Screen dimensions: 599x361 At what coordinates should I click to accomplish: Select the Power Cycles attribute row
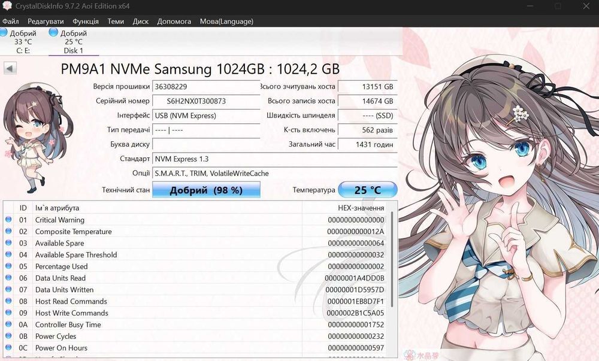[x=196, y=336]
